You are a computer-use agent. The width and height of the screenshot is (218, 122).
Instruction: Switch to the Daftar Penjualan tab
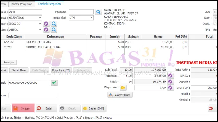pos(22,4)
